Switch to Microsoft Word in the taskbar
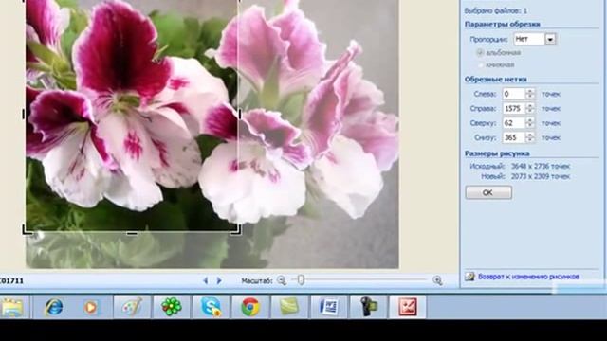This screenshot has height=341, width=607. tap(329, 307)
